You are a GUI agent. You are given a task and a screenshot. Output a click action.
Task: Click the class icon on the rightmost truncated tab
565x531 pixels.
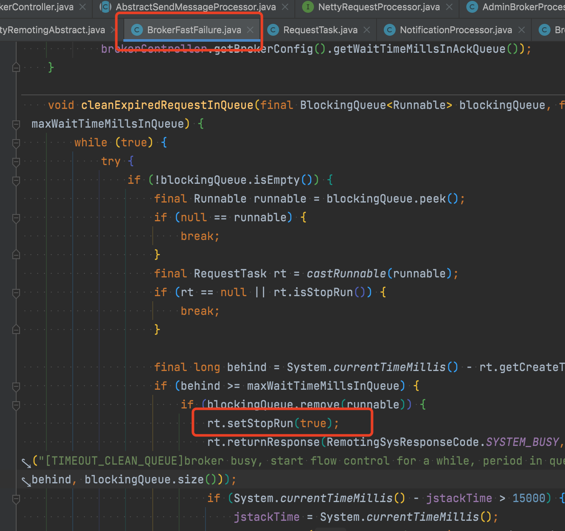tap(545, 30)
